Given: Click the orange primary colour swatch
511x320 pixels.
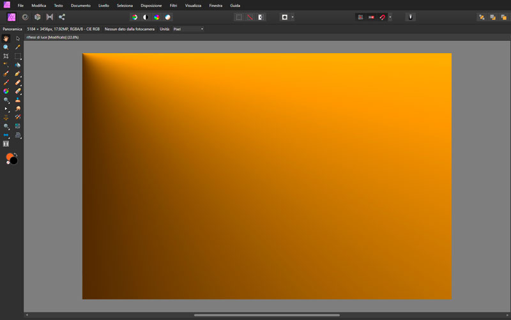Looking at the screenshot, I should pos(9,156).
